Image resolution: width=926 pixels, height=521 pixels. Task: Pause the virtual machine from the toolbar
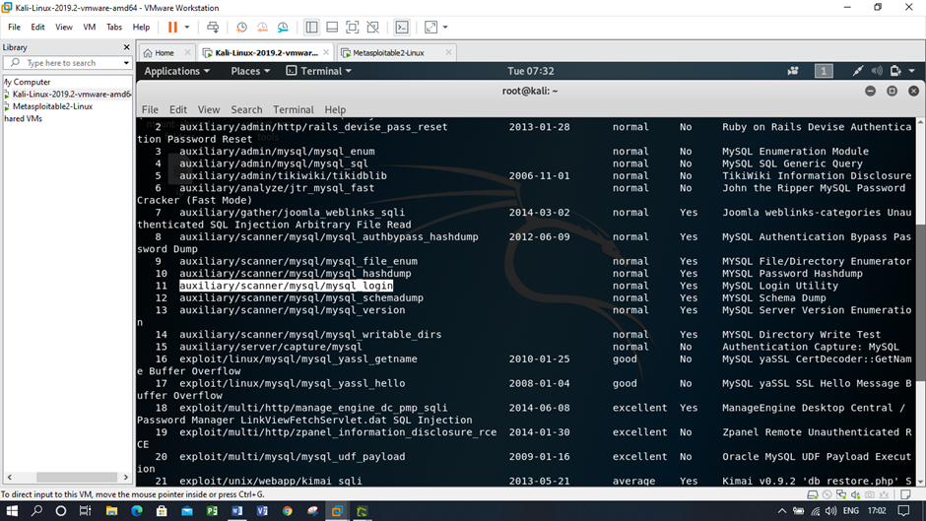(172, 28)
